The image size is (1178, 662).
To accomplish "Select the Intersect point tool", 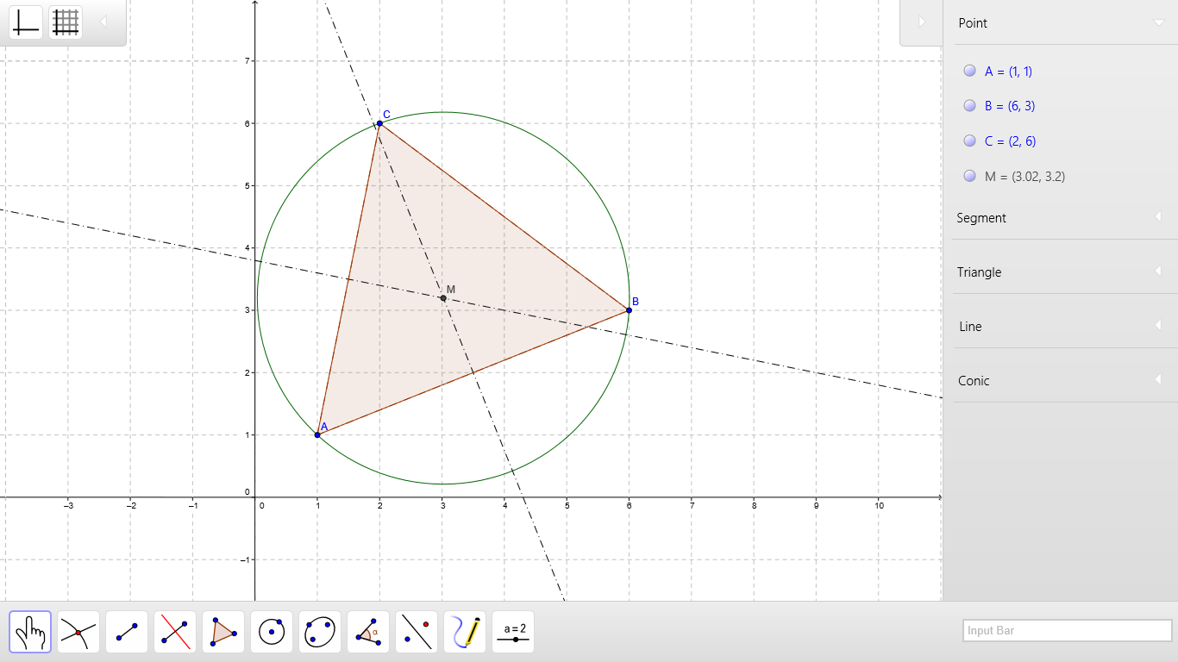I will (78, 632).
